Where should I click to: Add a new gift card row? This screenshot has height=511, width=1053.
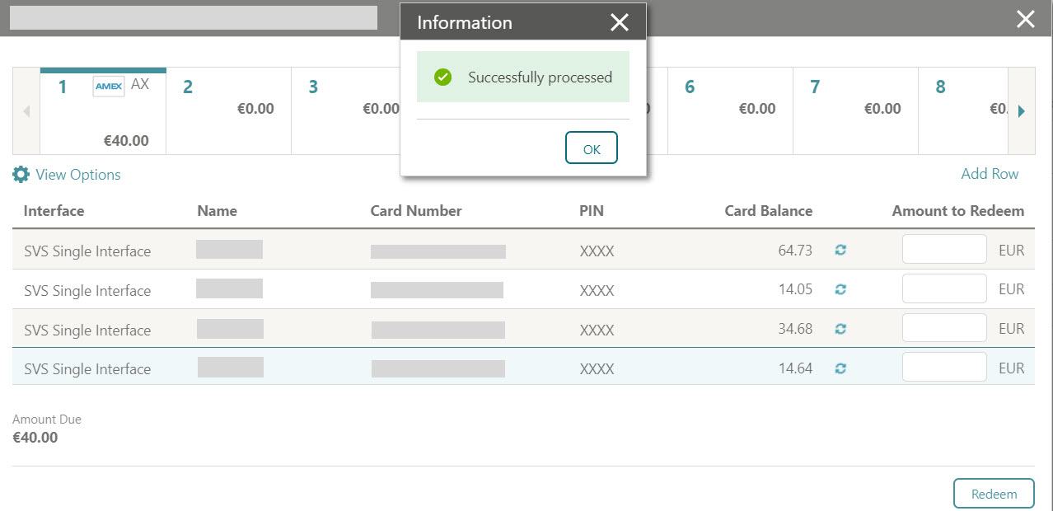click(990, 174)
